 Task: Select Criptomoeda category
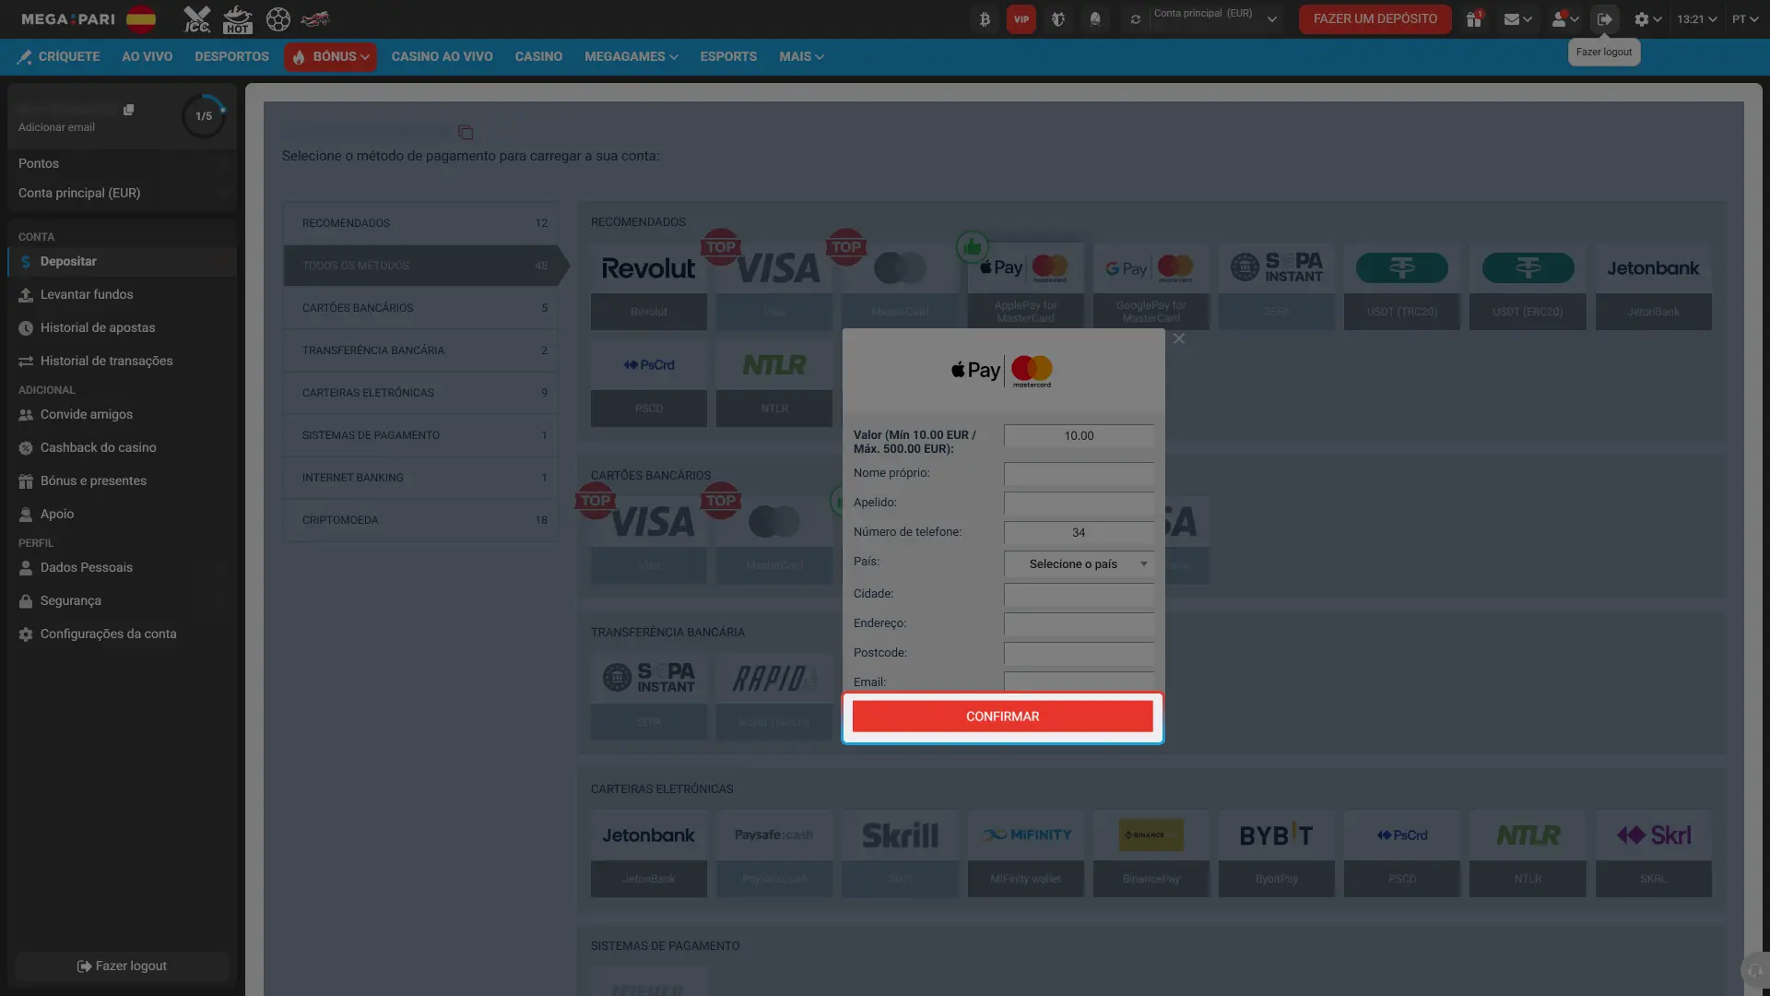(420, 520)
